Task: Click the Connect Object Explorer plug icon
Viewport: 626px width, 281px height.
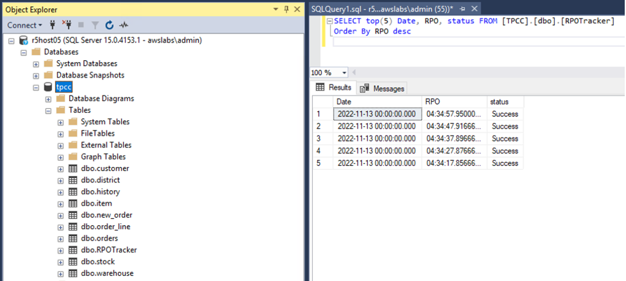Action: tap(53, 25)
